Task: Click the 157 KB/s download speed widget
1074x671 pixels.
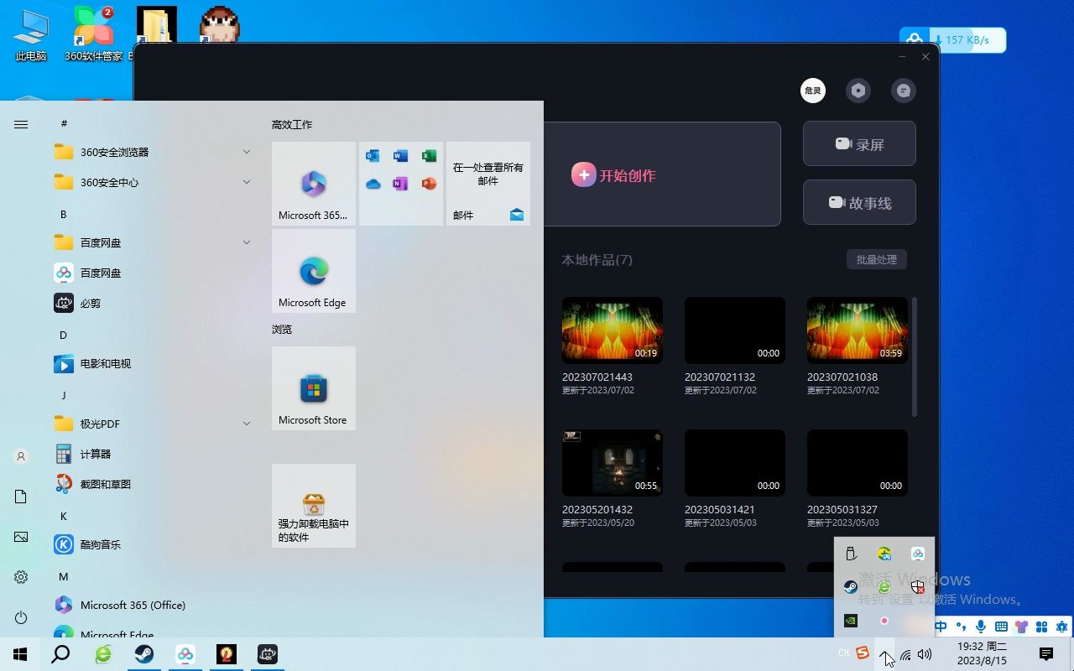Action: click(x=952, y=40)
